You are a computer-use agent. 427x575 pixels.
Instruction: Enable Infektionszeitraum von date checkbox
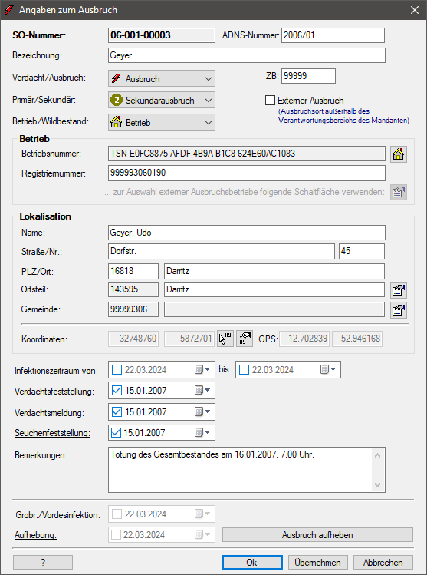point(117,370)
